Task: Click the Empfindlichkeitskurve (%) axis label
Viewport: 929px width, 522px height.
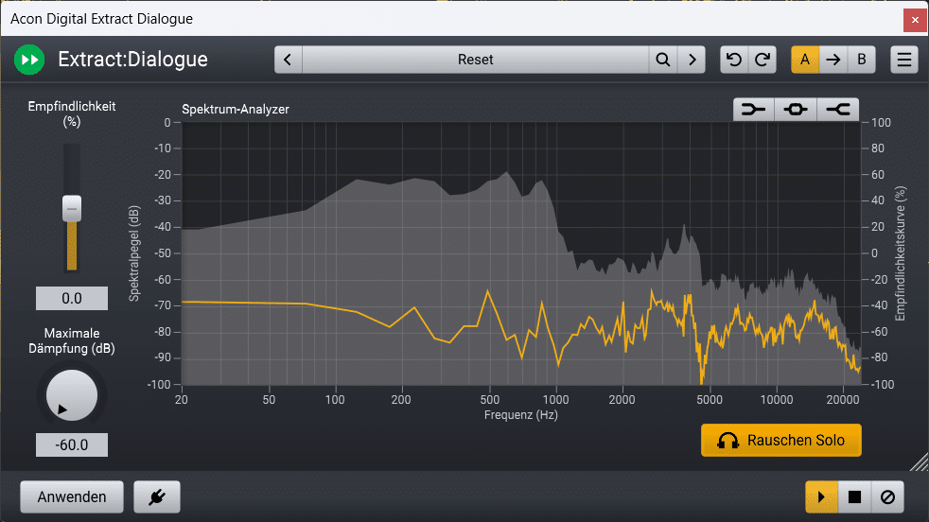Action: (901, 253)
